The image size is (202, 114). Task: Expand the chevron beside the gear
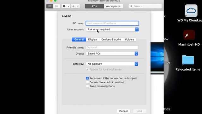68,6
